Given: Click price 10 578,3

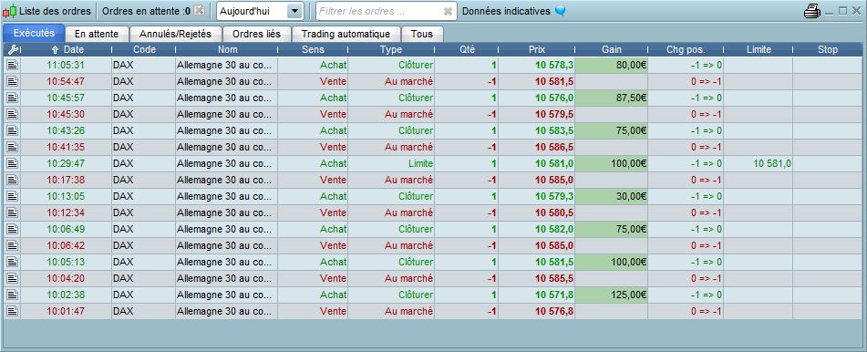Looking at the screenshot, I should tap(554, 66).
